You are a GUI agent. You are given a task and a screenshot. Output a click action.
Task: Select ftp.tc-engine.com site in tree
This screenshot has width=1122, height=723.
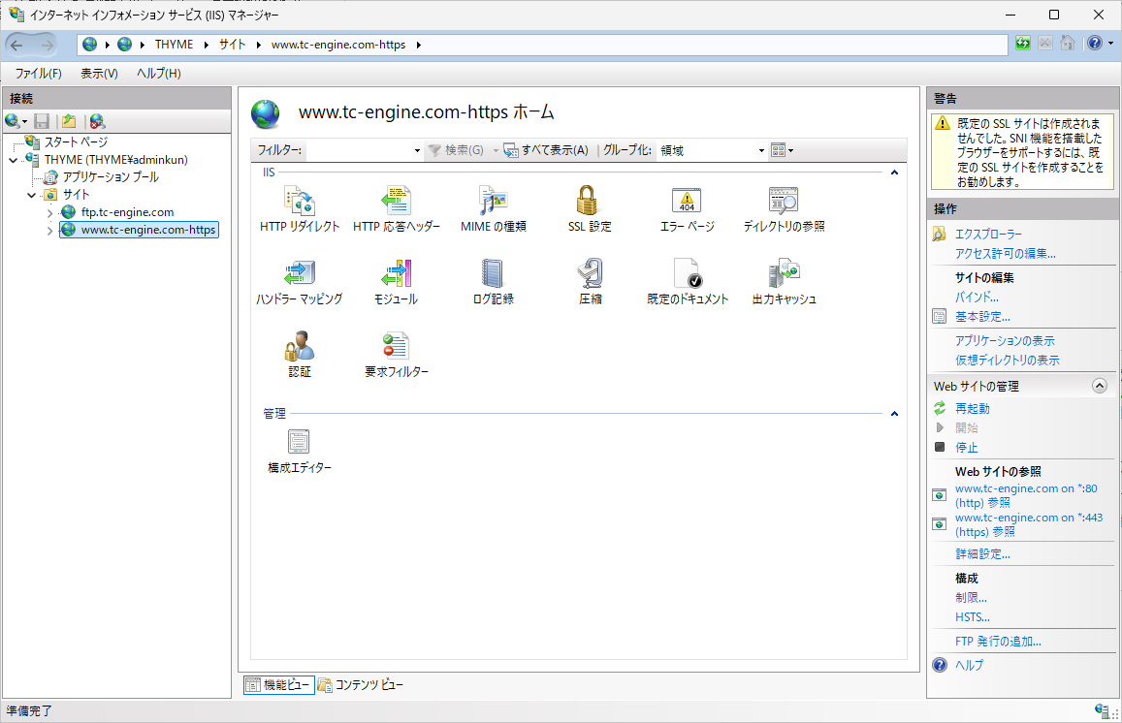127,212
